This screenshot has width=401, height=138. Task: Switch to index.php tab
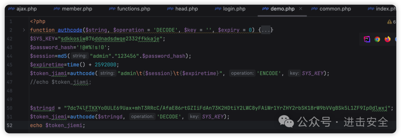tap(382, 9)
